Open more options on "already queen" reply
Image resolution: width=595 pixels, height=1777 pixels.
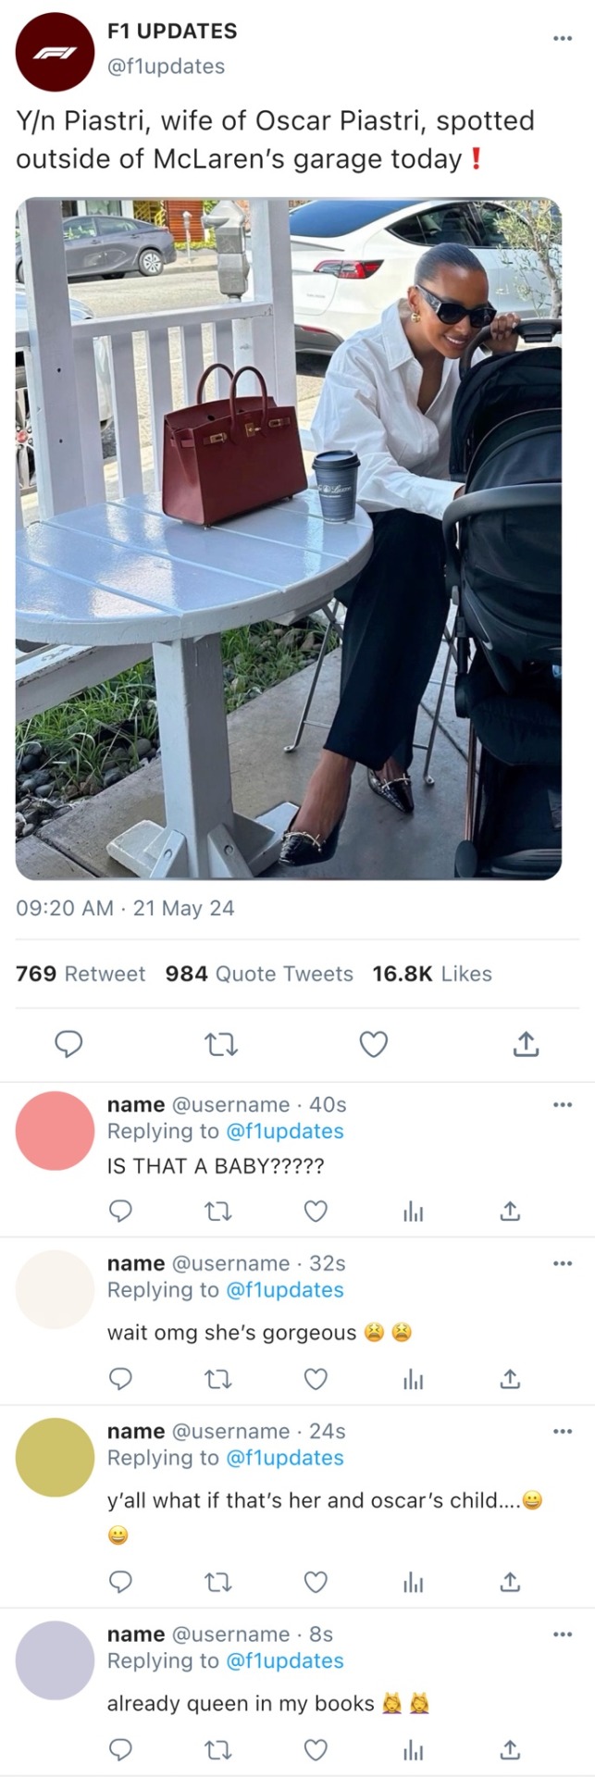tap(562, 1634)
